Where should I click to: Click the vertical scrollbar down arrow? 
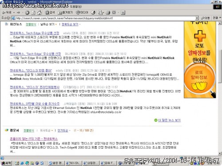pos(220,154)
